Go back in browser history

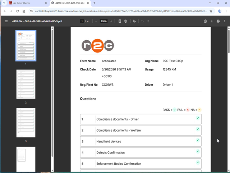pyautogui.click(x=5, y=11)
